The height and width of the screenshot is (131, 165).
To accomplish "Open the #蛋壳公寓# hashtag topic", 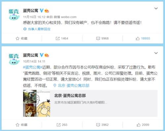I will coord(33,67).
